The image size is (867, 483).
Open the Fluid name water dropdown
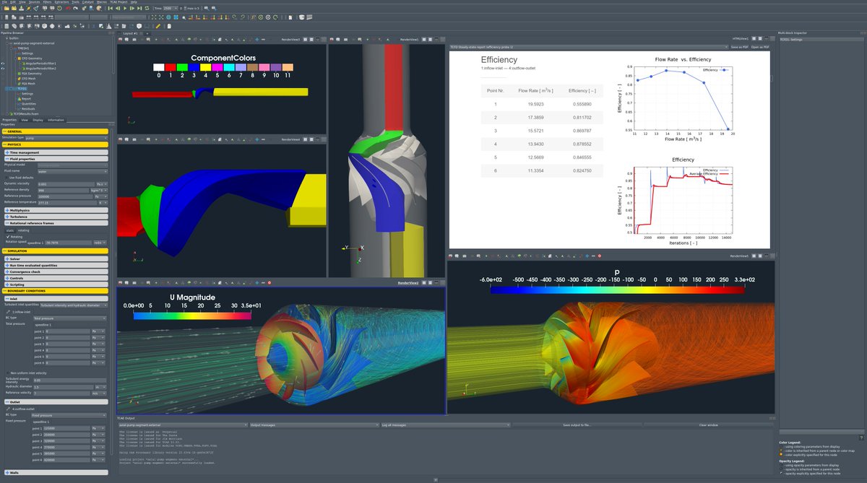pos(71,171)
